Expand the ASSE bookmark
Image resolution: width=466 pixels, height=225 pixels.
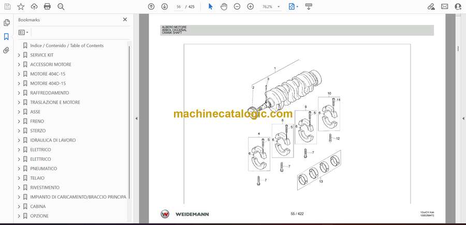click(19, 112)
